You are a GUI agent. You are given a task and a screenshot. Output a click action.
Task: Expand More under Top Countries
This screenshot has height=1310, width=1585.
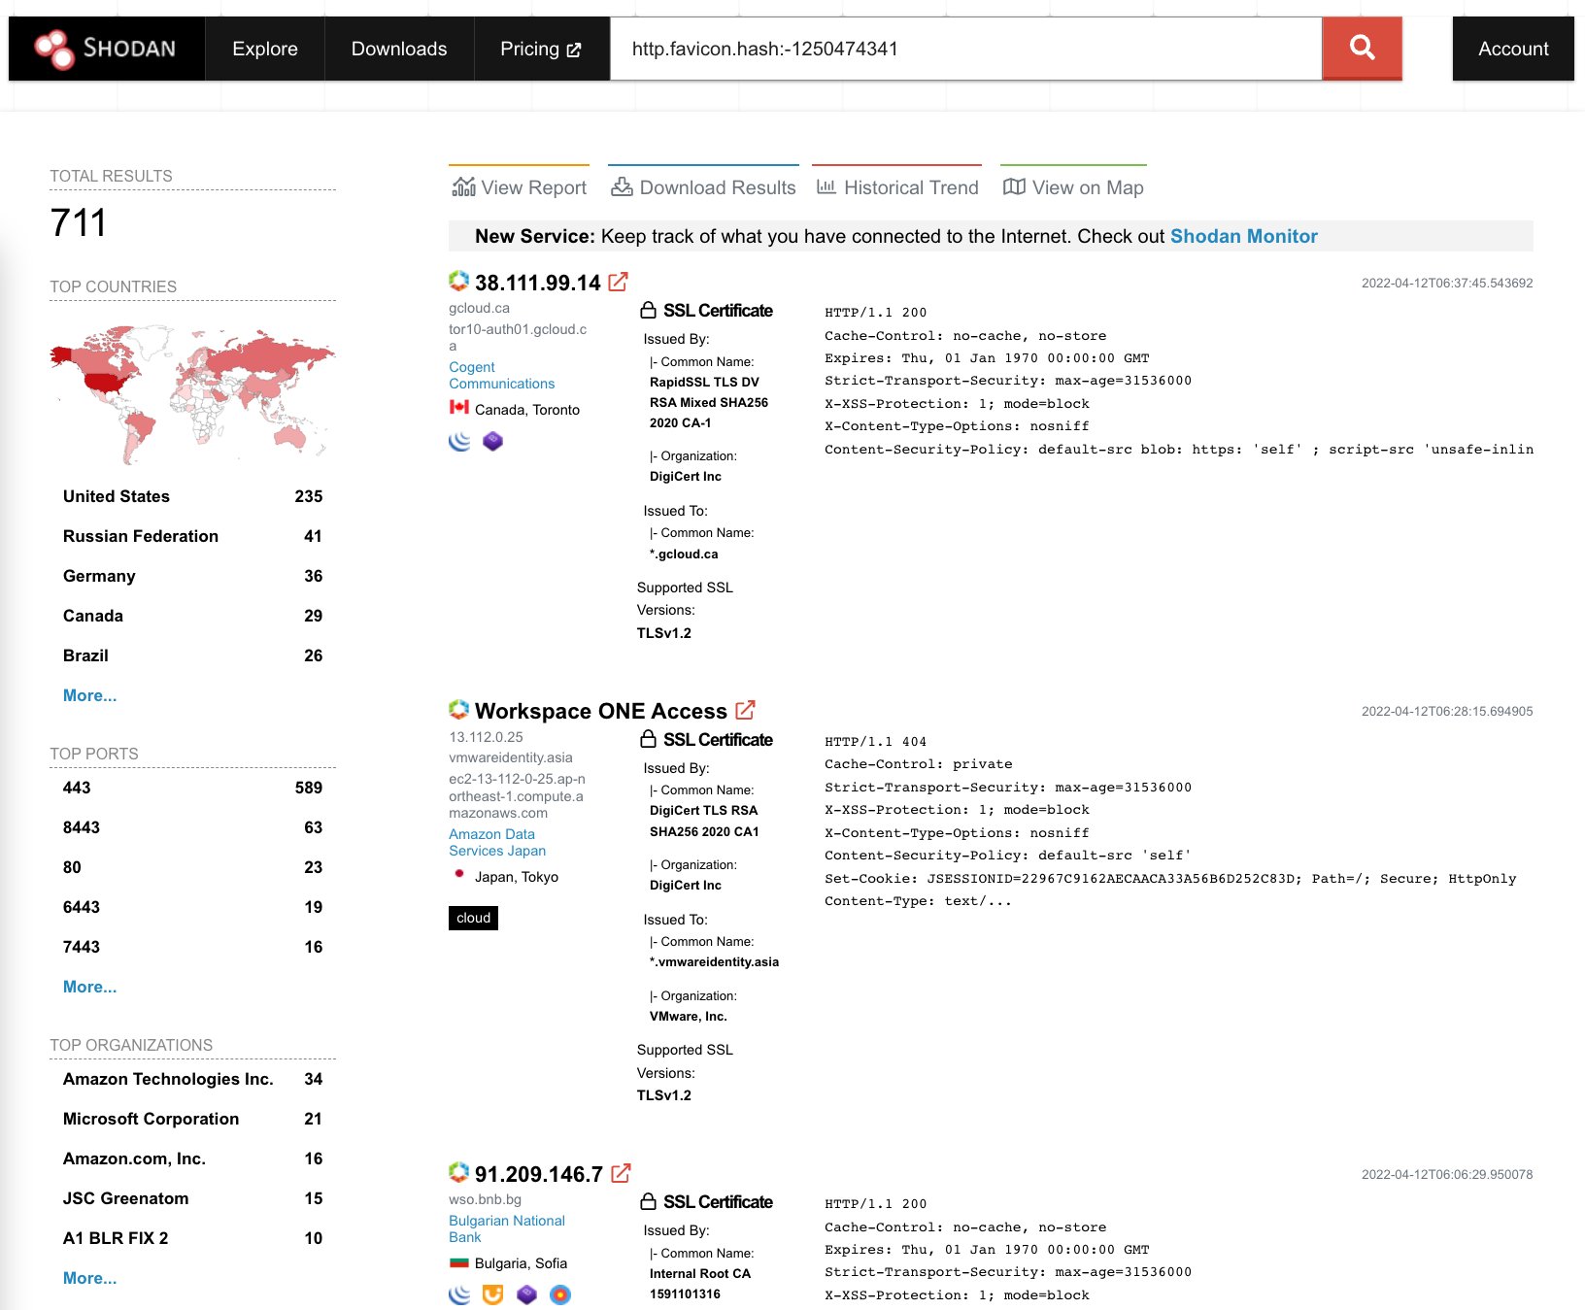(88, 695)
